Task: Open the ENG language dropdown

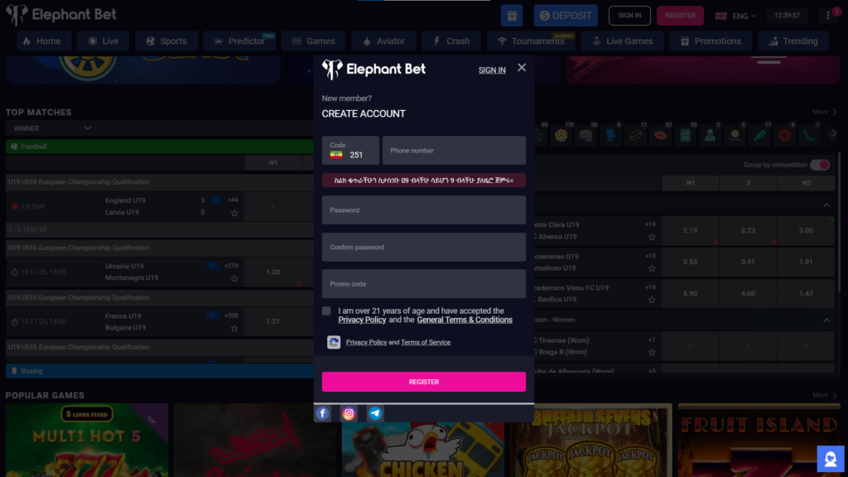Action: (x=735, y=15)
